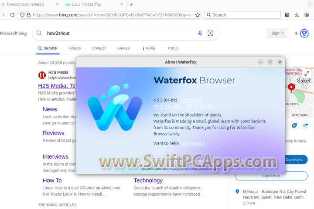Open Microsoft Rewards trophy icon
Image resolution: width=314 pixels, height=209 pixels.
point(304,34)
